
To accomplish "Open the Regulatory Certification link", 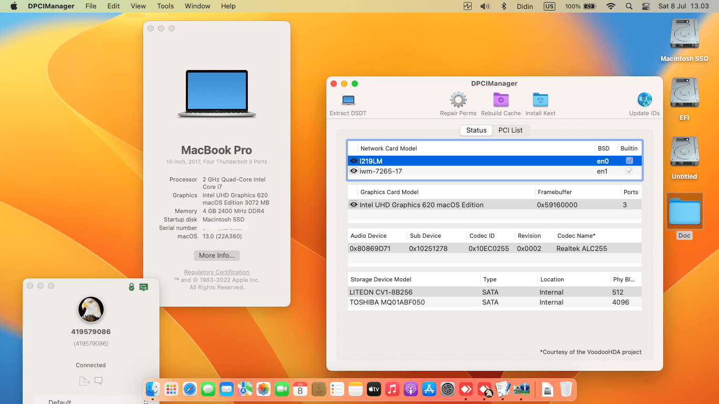I will [x=217, y=272].
